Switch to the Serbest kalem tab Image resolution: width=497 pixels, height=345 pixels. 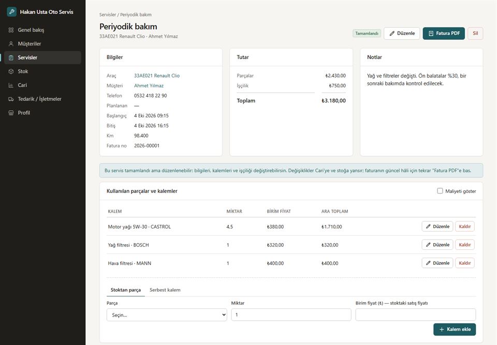click(165, 290)
